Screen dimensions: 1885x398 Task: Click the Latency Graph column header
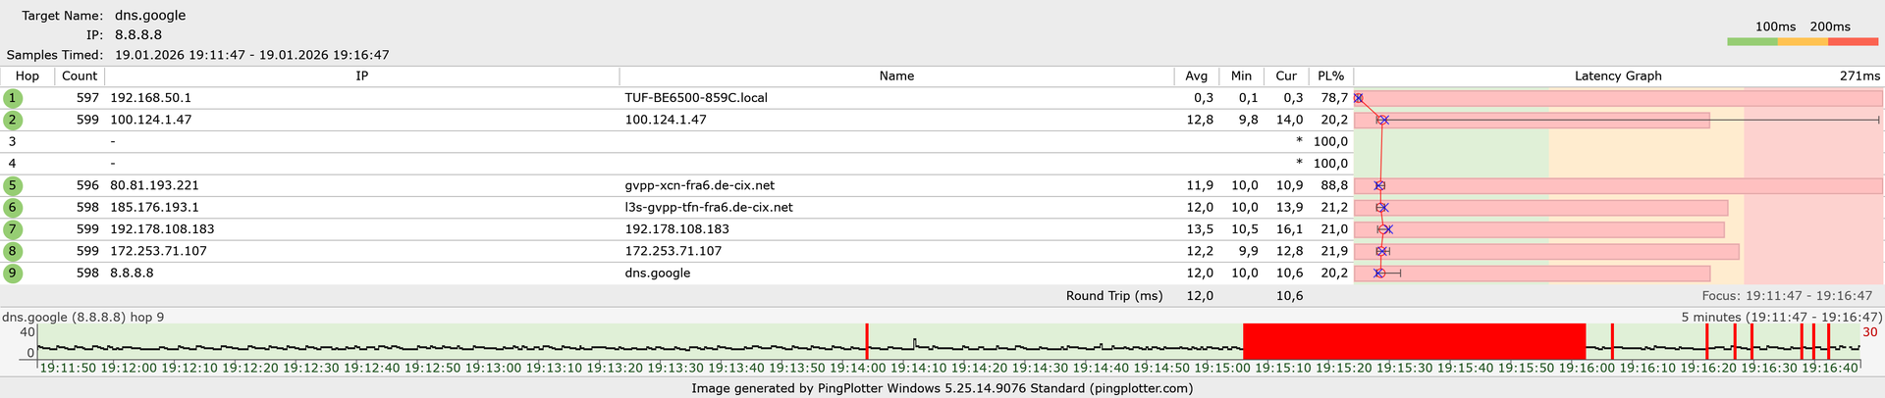[x=1618, y=75]
